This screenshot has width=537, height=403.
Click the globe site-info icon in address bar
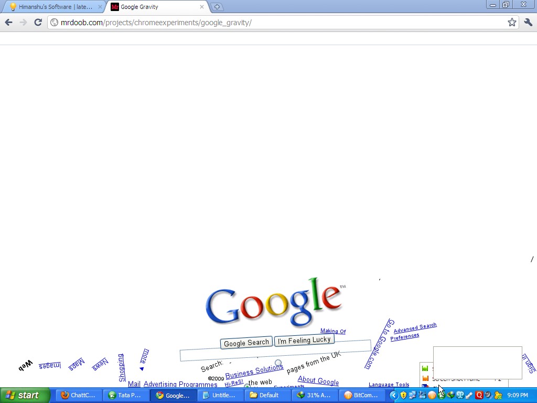click(x=54, y=23)
